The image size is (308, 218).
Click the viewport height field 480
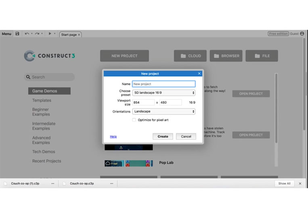point(170,102)
